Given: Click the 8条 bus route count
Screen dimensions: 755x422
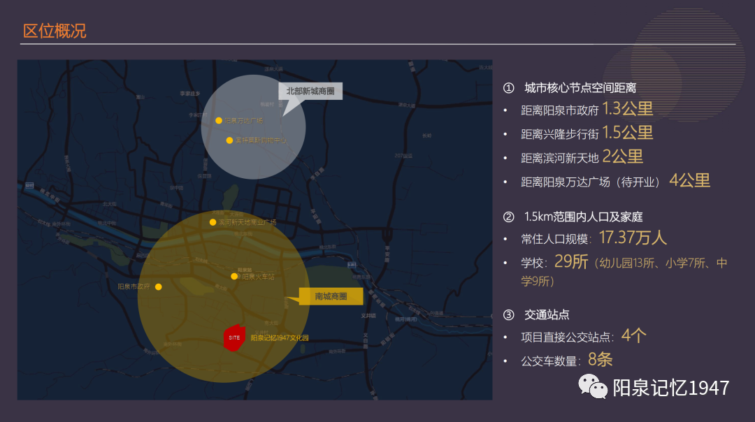Looking at the screenshot, I should pos(600,360).
